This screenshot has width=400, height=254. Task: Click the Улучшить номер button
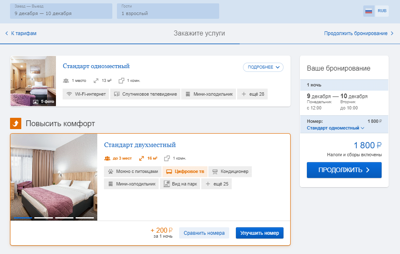pos(259,233)
